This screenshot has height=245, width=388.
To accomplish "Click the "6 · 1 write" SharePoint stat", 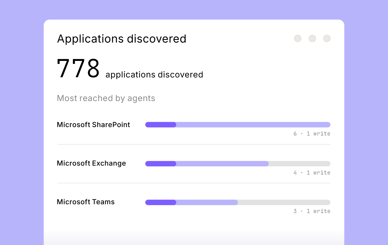I will [312, 134].
